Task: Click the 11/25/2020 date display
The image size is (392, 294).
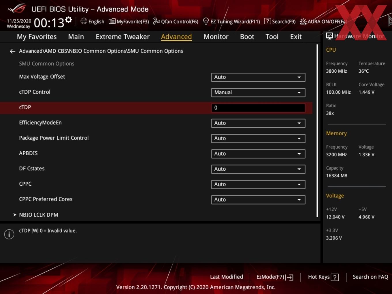Action: 19,21
